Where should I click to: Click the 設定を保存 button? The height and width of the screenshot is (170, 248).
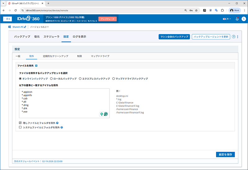[225, 154]
